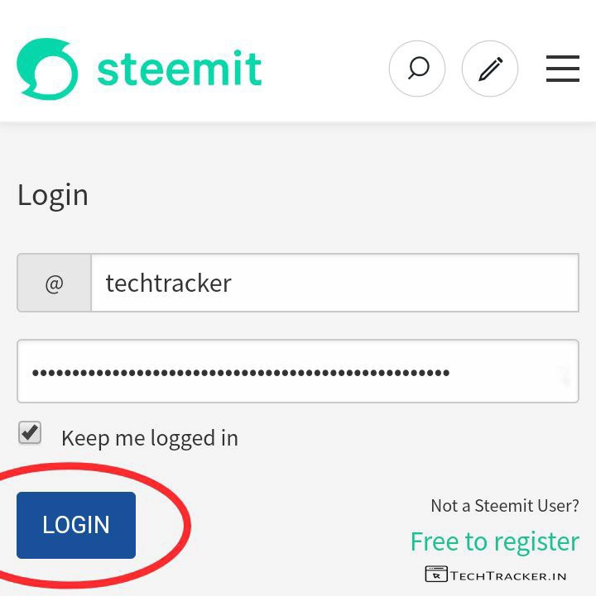Open the search magnifier icon
596x596 pixels.
coord(417,69)
